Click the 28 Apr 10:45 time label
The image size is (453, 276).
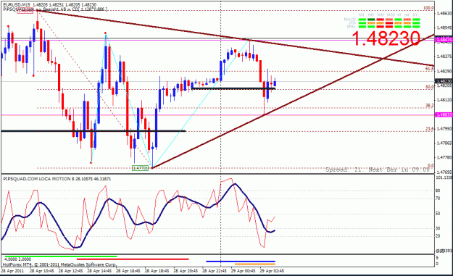click(x=42, y=271)
